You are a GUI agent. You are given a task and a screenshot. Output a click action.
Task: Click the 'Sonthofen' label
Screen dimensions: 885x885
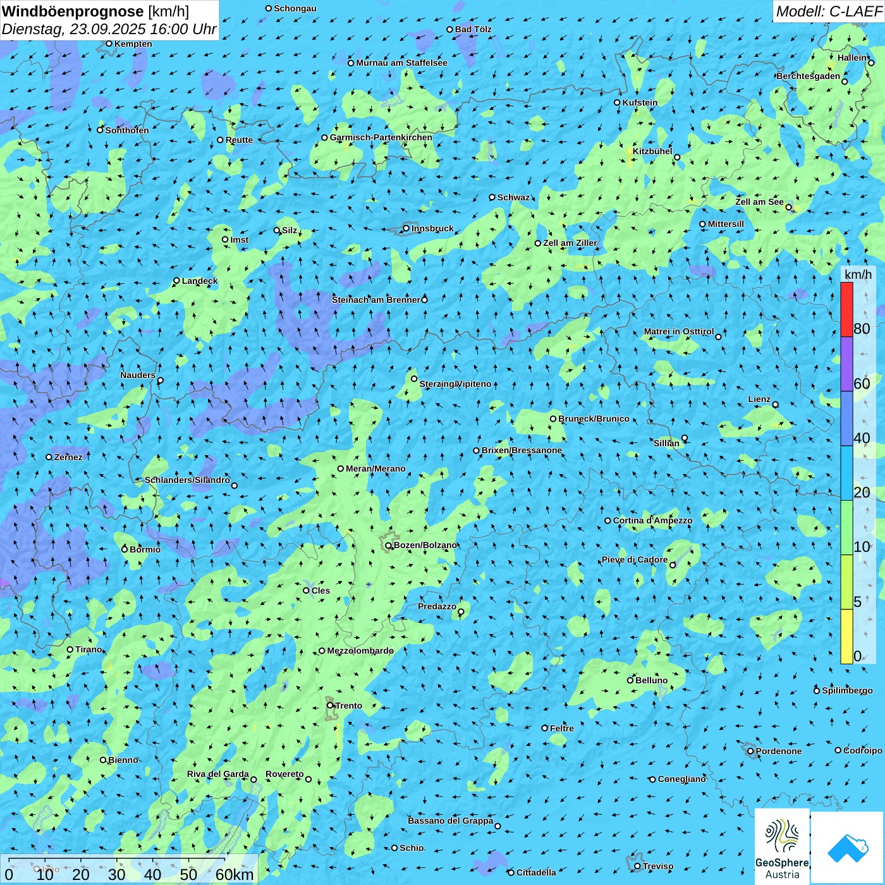pyautogui.click(x=127, y=130)
